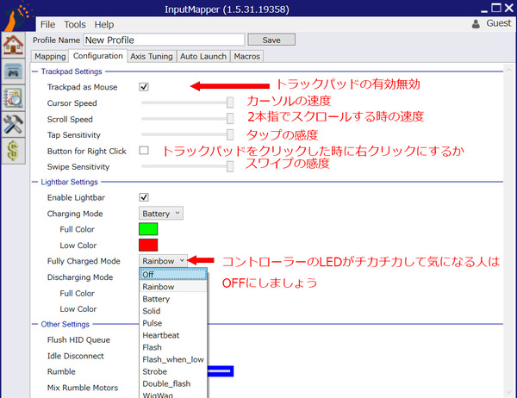Image resolution: width=517 pixels, height=398 pixels.
Task: Click the InputMapper logo icon
Action: coord(17,15)
